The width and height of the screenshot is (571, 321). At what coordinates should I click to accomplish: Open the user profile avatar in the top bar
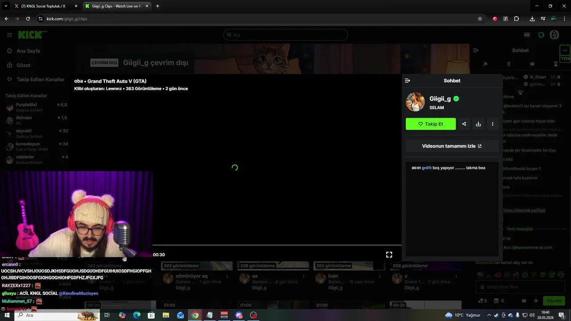point(554,35)
